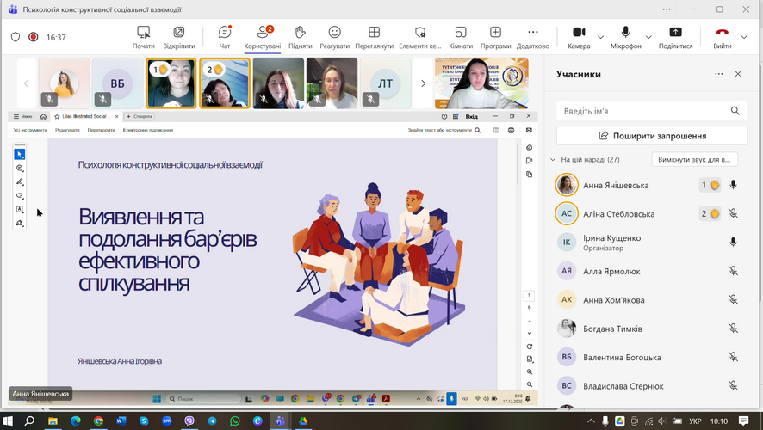Switch to the Користувачі participants tab

(x=262, y=36)
